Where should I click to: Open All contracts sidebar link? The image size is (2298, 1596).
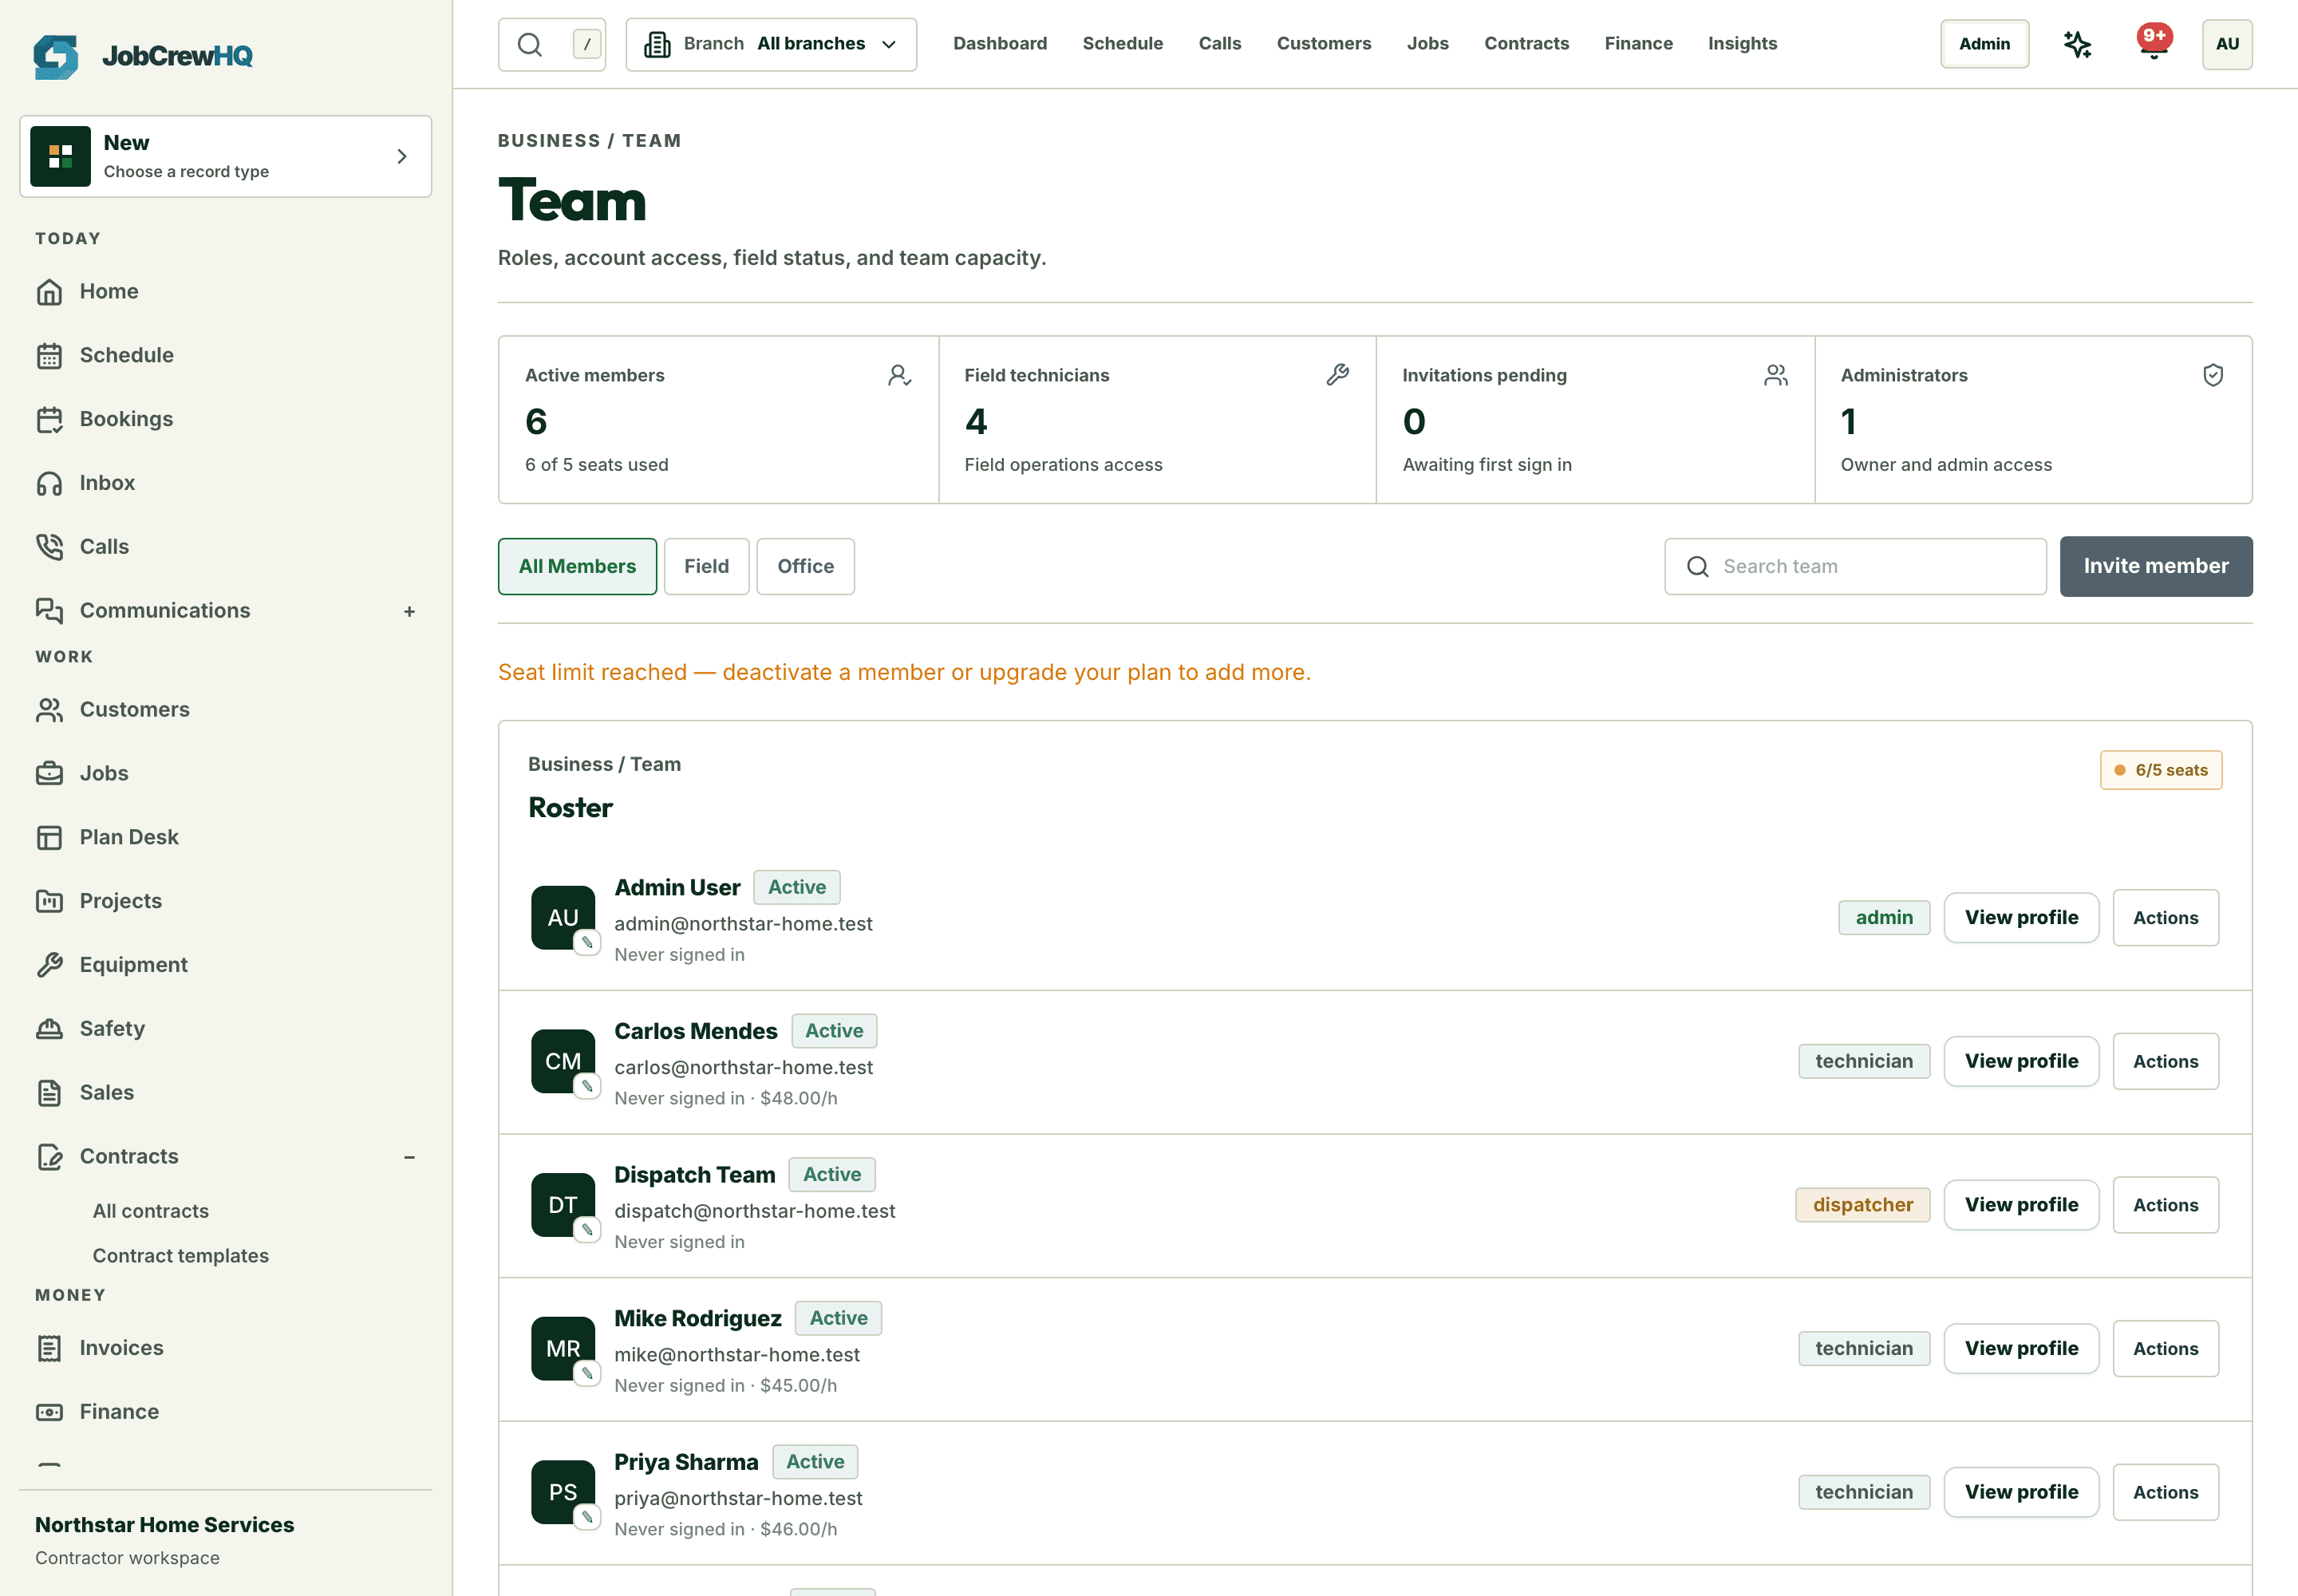[151, 1211]
